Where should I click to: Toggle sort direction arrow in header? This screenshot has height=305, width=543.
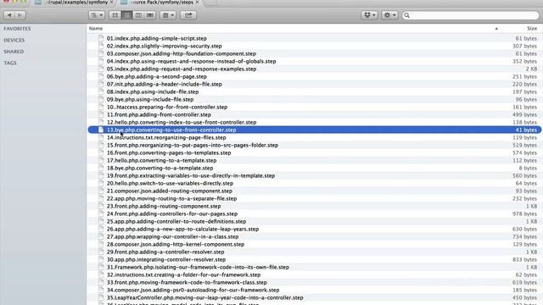(x=496, y=29)
